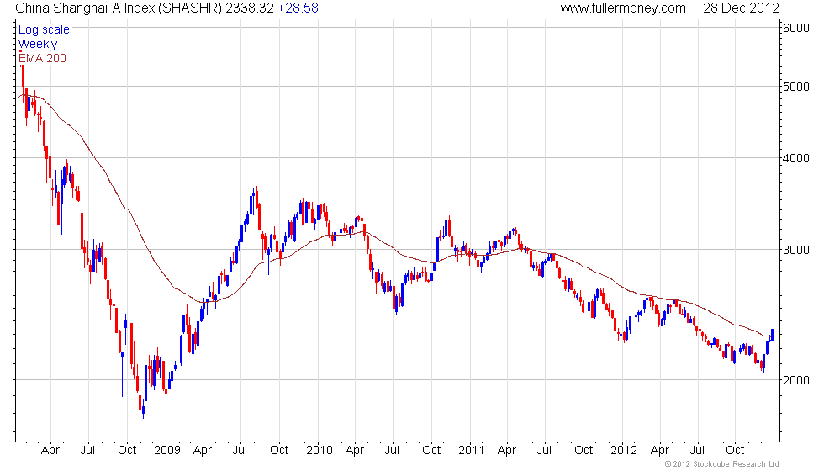Click the 'Weekly' label
The height and width of the screenshot is (471, 824).
click(x=37, y=44)
